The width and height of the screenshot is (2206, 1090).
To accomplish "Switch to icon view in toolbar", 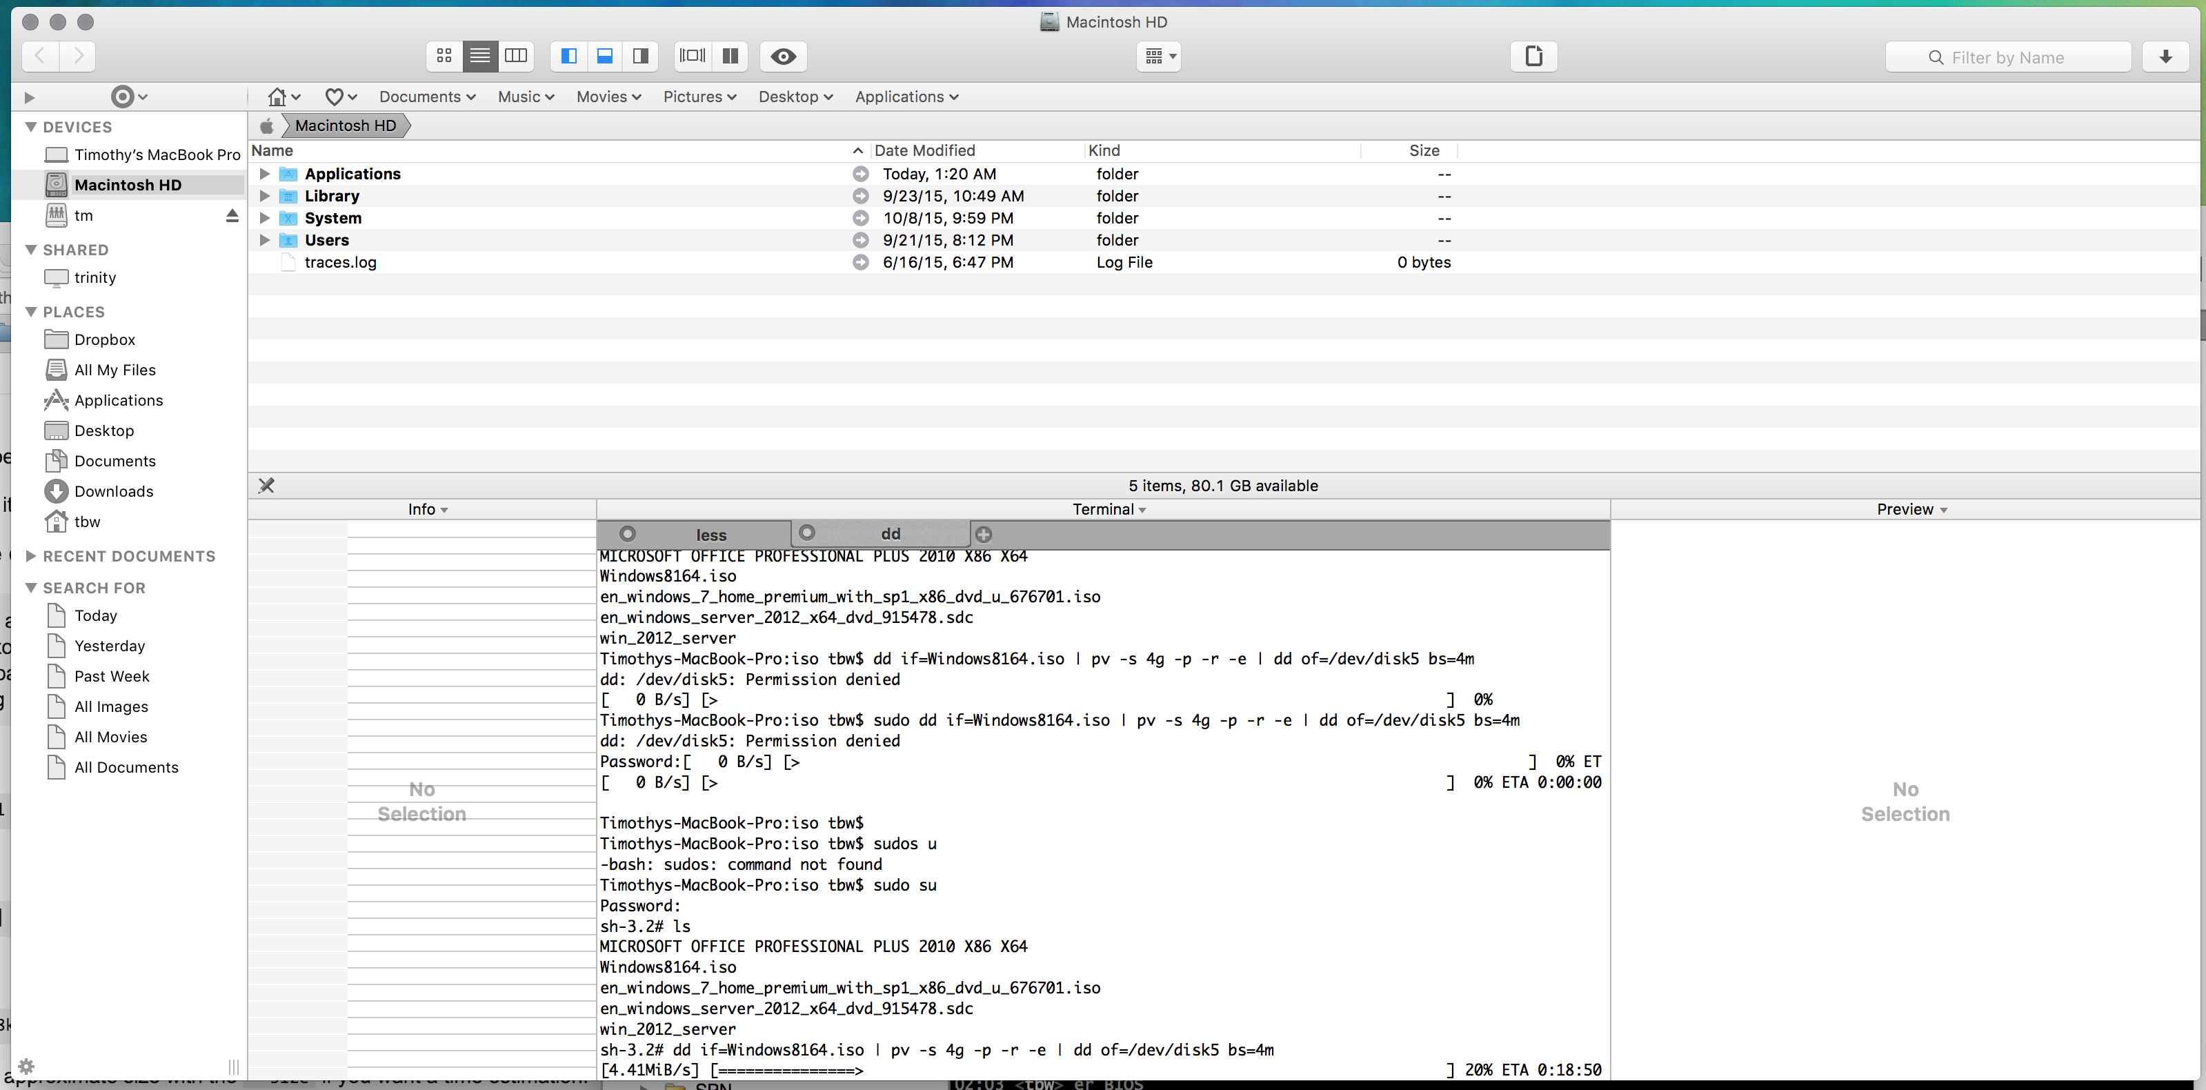I will pyautogui.click(x=444, y=57).
